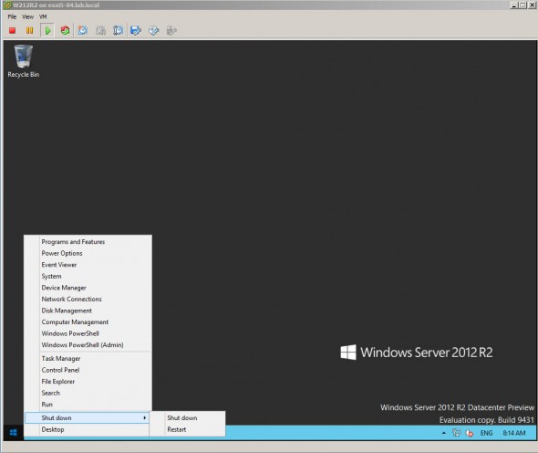Open Event Viewer from menu
Image resolution: width=538 pixels, height=453 pixels.
tap(88, 265)
